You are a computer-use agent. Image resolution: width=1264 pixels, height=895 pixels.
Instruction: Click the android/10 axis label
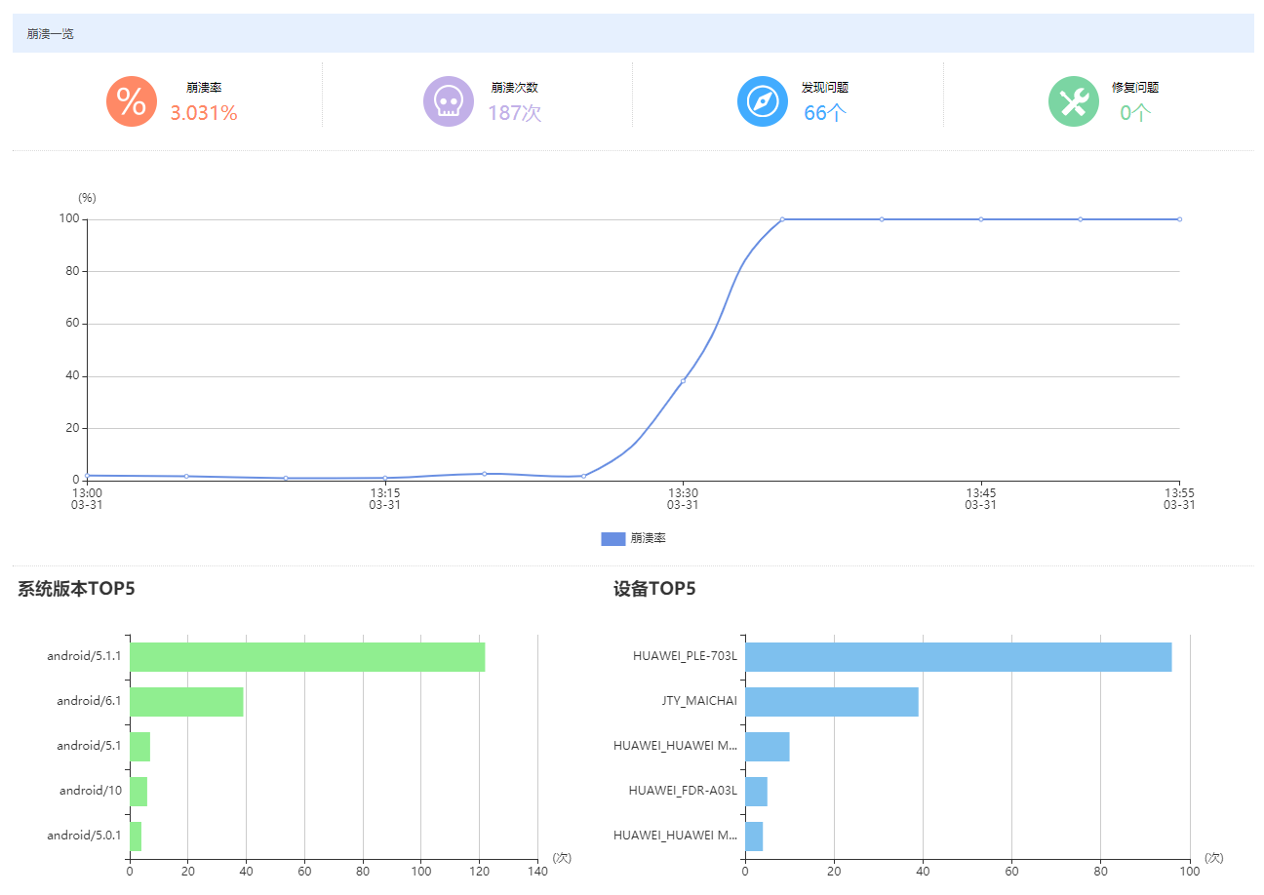(91, 791)
